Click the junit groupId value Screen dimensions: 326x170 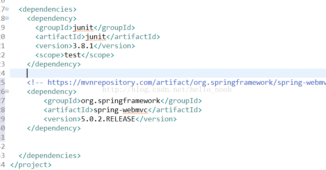[x=83, y=28]
